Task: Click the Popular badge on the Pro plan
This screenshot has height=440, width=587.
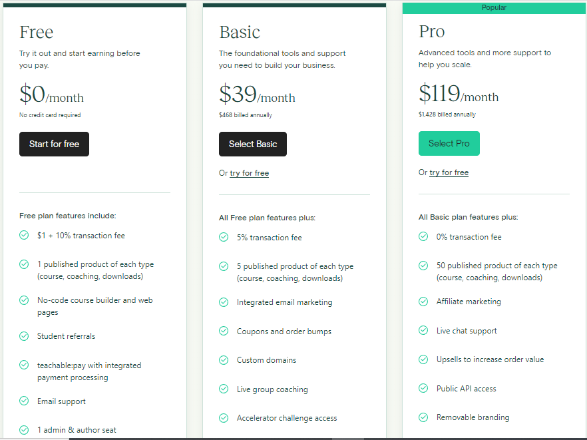Action: tap(494, 8)
